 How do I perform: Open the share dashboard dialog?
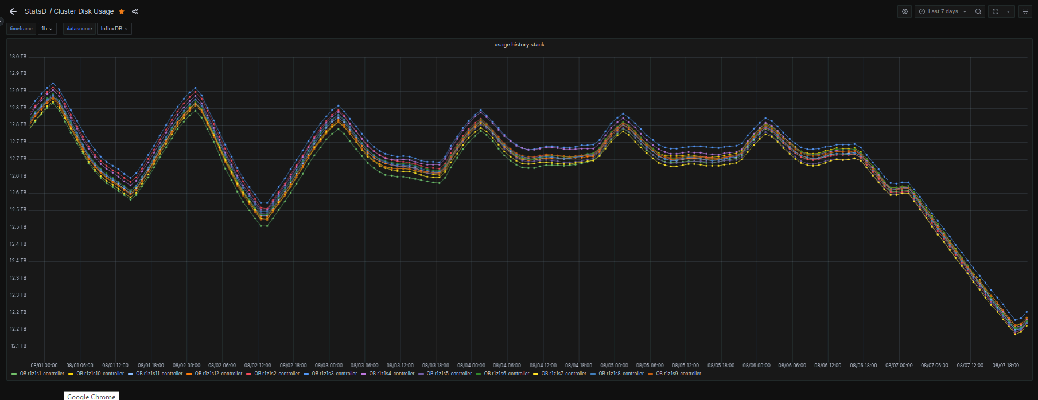click(135, 11)
